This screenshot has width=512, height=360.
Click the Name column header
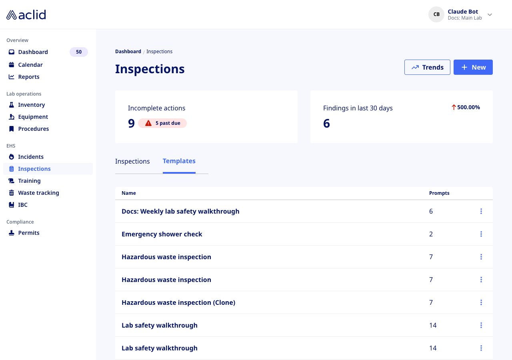(129, 193)
